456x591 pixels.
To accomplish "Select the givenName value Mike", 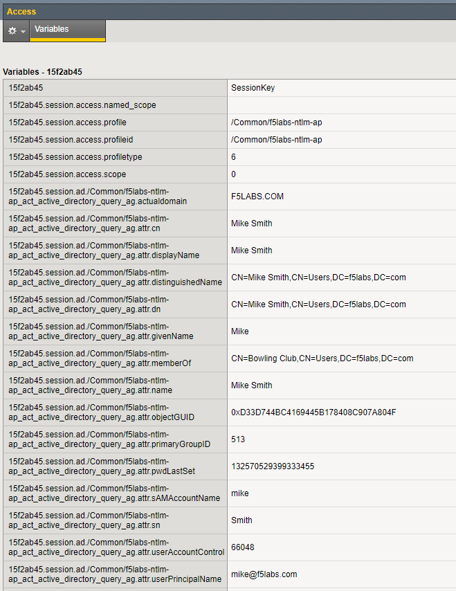I will (239, 331).
